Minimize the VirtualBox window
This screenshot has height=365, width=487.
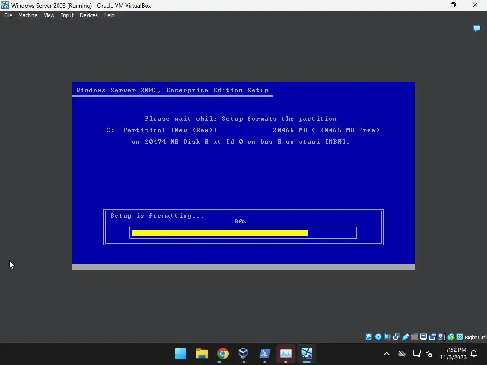432,5
